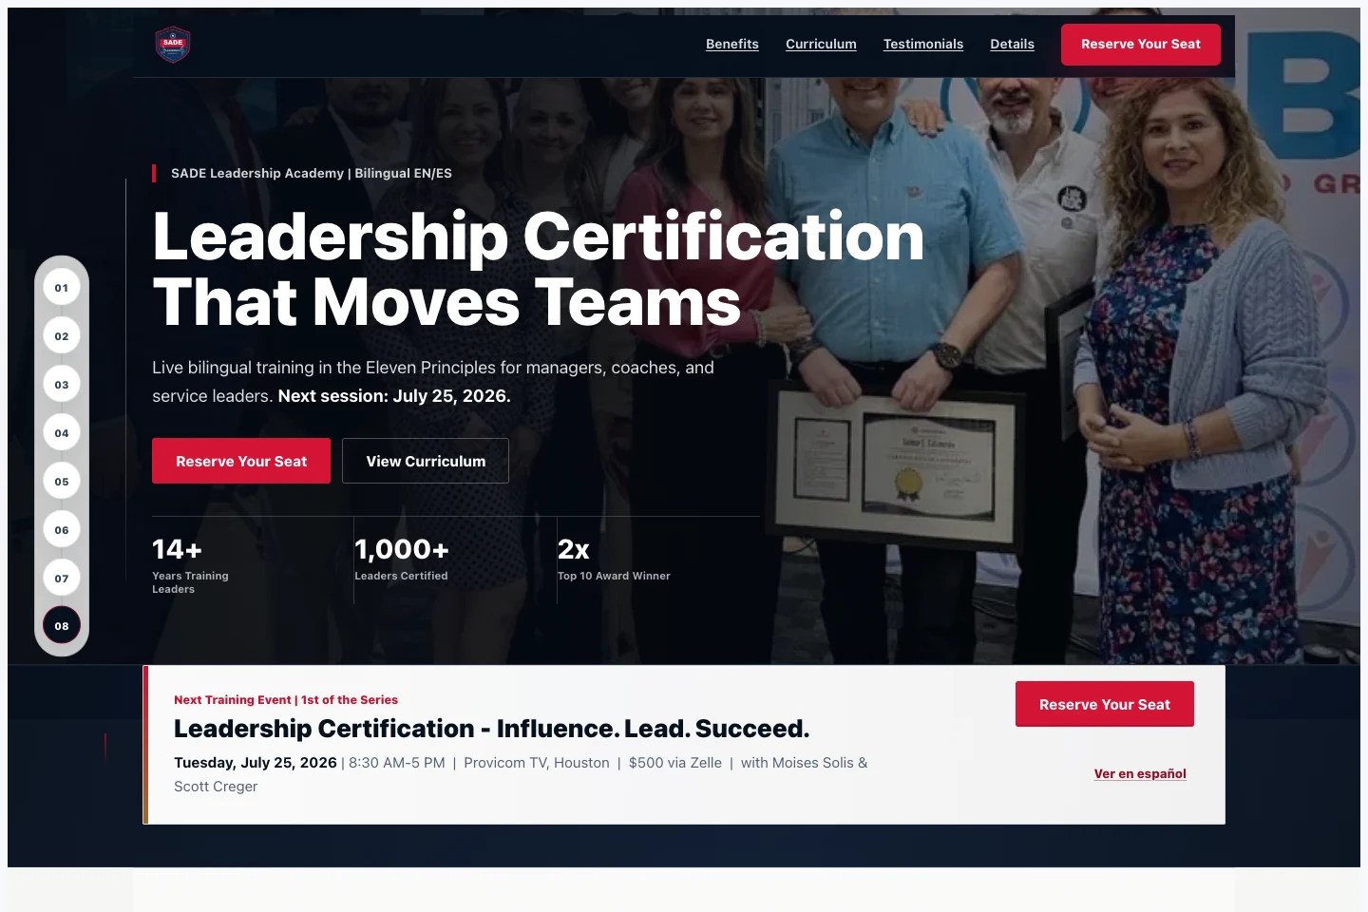Click Provicom TV, Houston location text
Image resolution: width=1368 pixels, height=912 pixels.
537,762
